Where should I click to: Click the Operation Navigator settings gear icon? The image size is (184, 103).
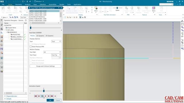[1, 20]
